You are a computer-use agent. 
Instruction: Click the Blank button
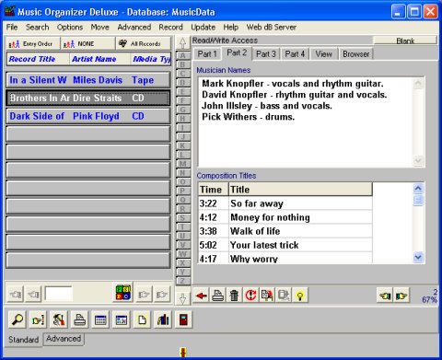pyautogui.click(x=405, y=41)
